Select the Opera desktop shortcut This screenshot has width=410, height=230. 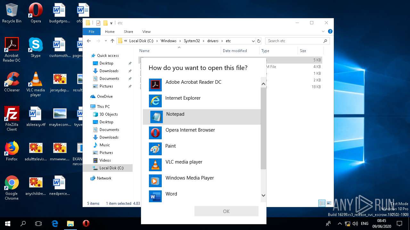36,13
